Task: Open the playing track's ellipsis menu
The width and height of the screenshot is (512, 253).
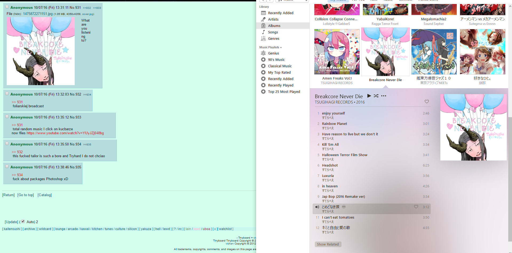Action: point(344,207)
